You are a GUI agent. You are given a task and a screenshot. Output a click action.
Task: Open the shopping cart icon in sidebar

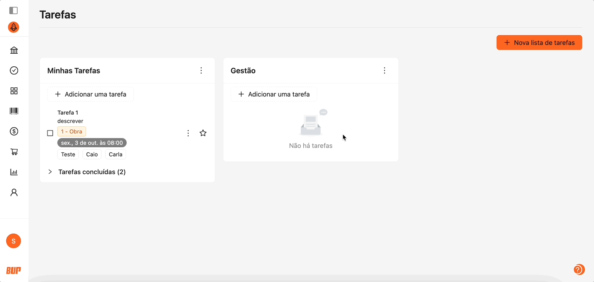tap(14, 152)
